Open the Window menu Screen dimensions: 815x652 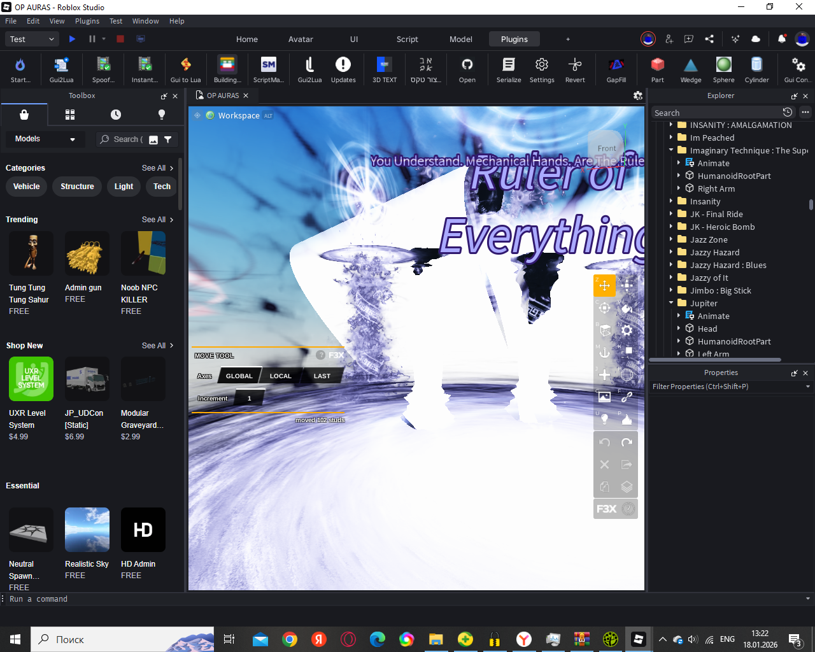tap(146, 21)
